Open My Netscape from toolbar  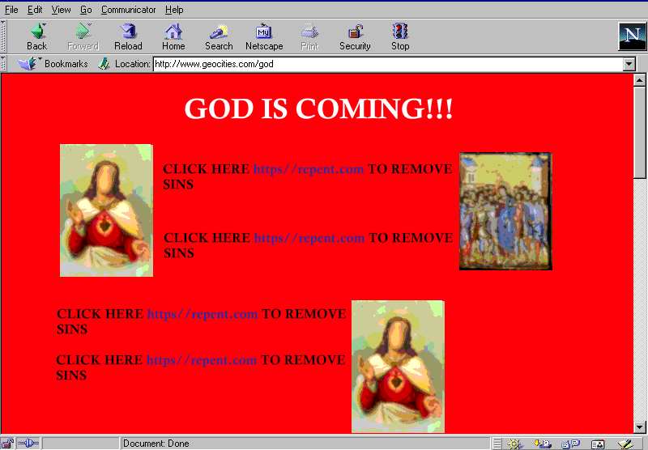coord(265,36)
